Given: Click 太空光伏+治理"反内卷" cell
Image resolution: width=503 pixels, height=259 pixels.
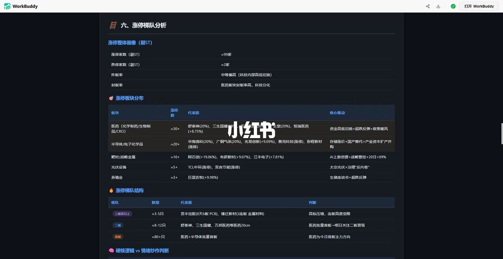Looking at the screenshot, I should tap(349, 167).
